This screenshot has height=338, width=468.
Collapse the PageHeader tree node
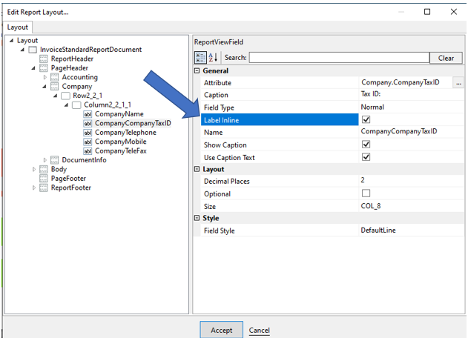point(33,68)
